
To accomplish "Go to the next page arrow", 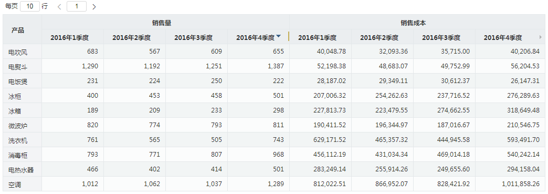I will [93, 7].
